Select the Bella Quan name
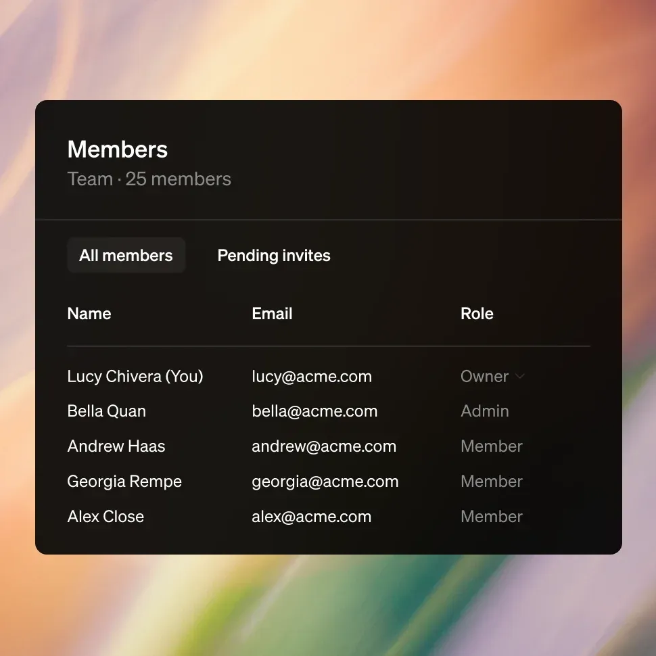 [107, 411]
